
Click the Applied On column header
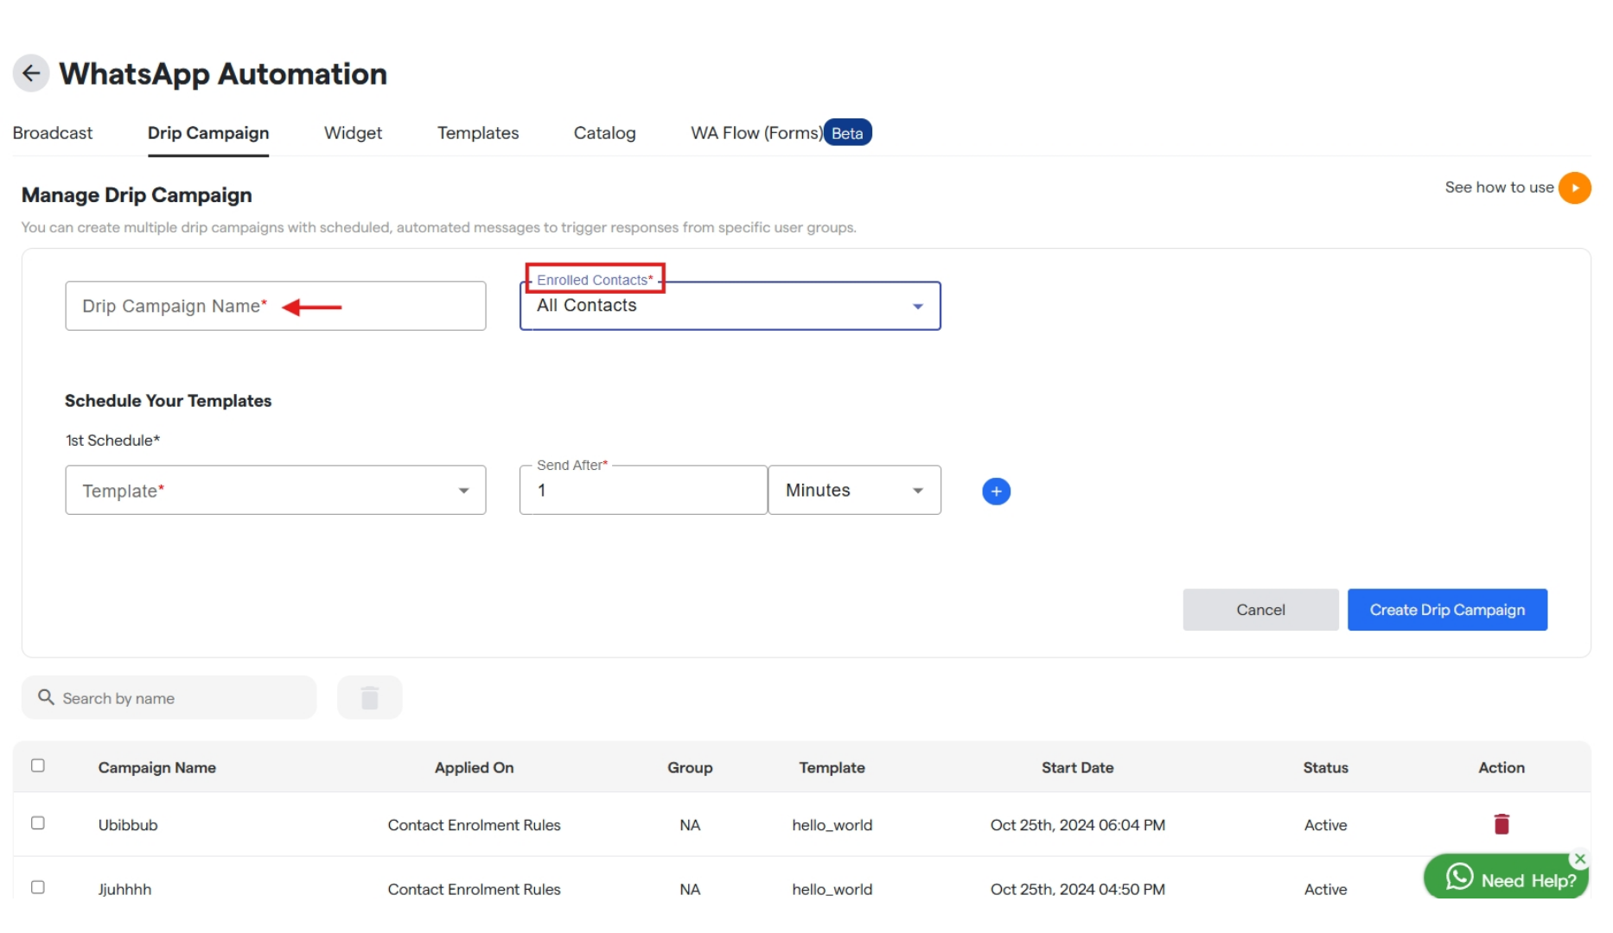[475, 767]
